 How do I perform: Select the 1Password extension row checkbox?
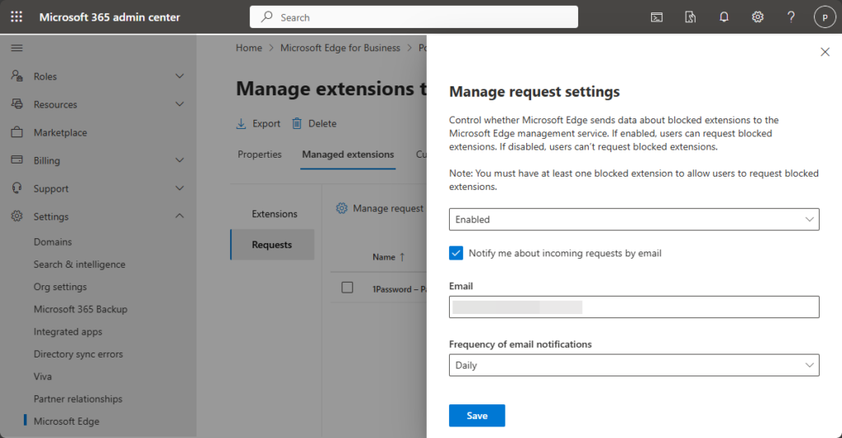click(x=347, y=288)
